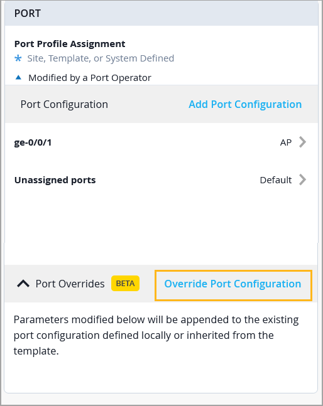Click the Port Configuration section header
The width and height of the screenshot is (323, 406).
pos(64,104)
